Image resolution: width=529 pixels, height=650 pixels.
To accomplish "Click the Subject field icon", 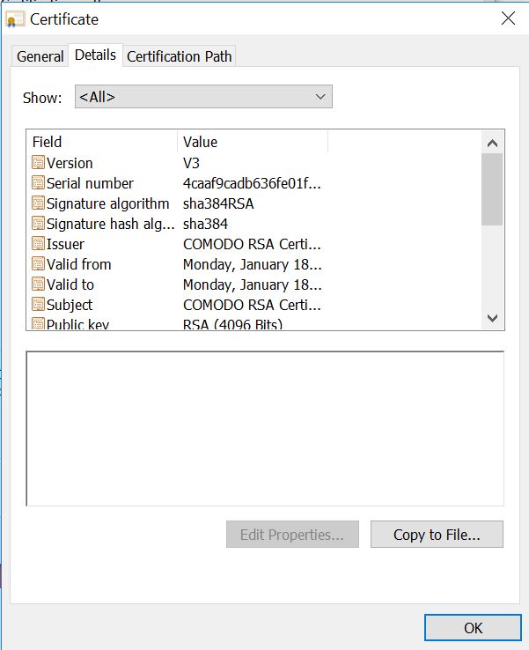I will (x=38, y=305).
